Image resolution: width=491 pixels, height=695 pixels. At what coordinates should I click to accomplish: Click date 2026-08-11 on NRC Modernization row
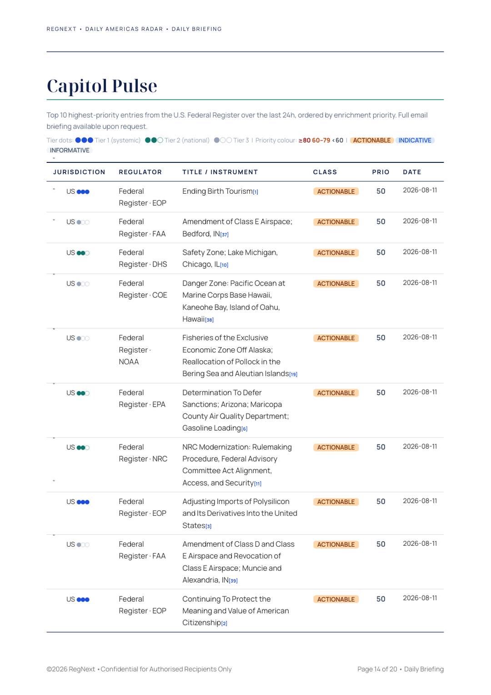point(420,447)
